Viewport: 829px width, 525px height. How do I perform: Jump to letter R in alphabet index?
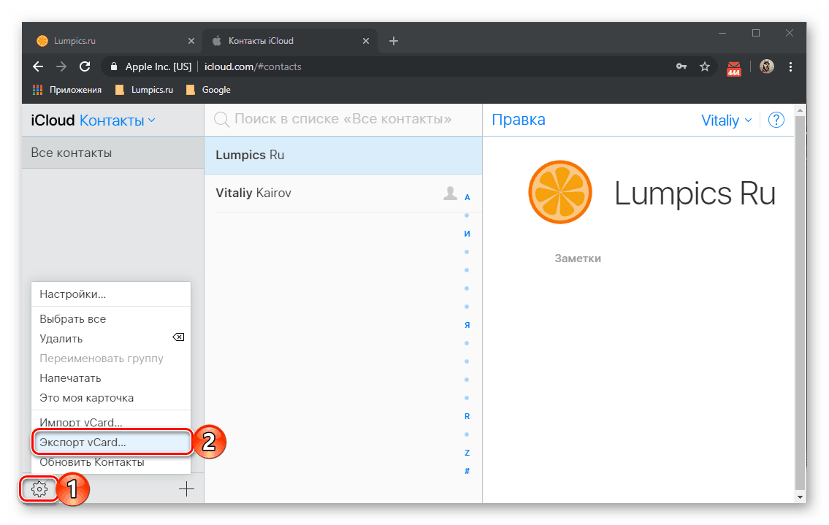(x=467, y=416)
